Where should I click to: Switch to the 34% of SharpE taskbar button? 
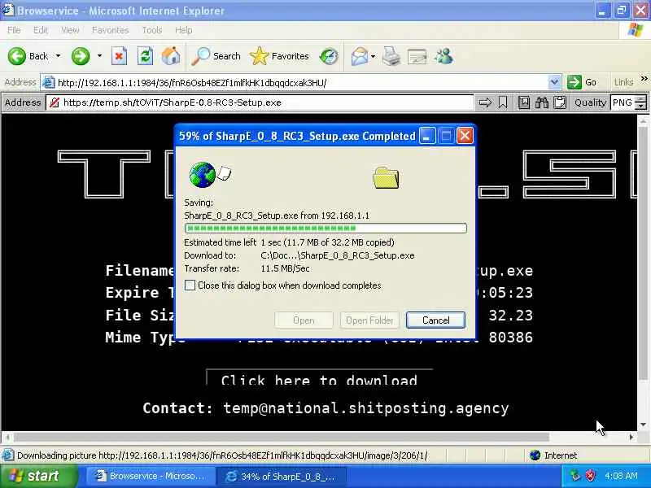click(x=280, y=477)
